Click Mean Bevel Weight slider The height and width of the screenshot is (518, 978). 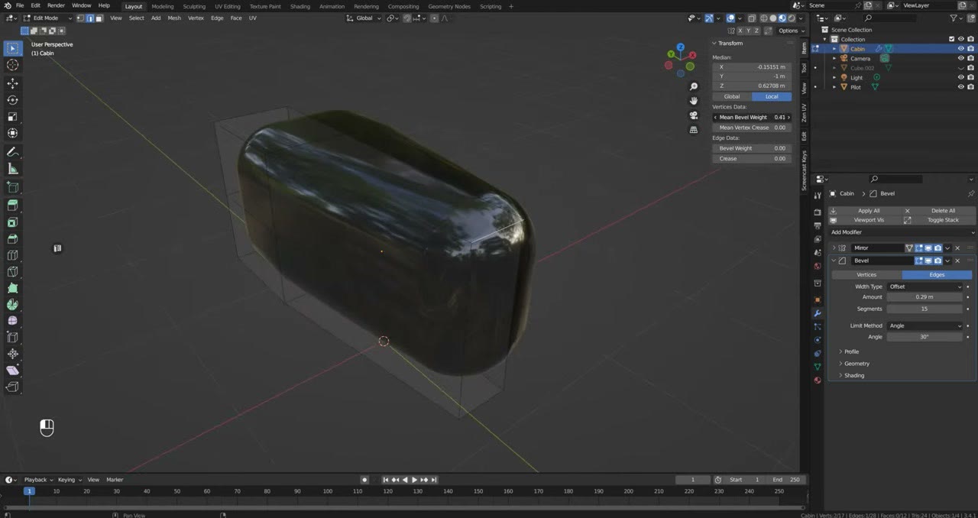pyautogui.click(x=752, y=117)
